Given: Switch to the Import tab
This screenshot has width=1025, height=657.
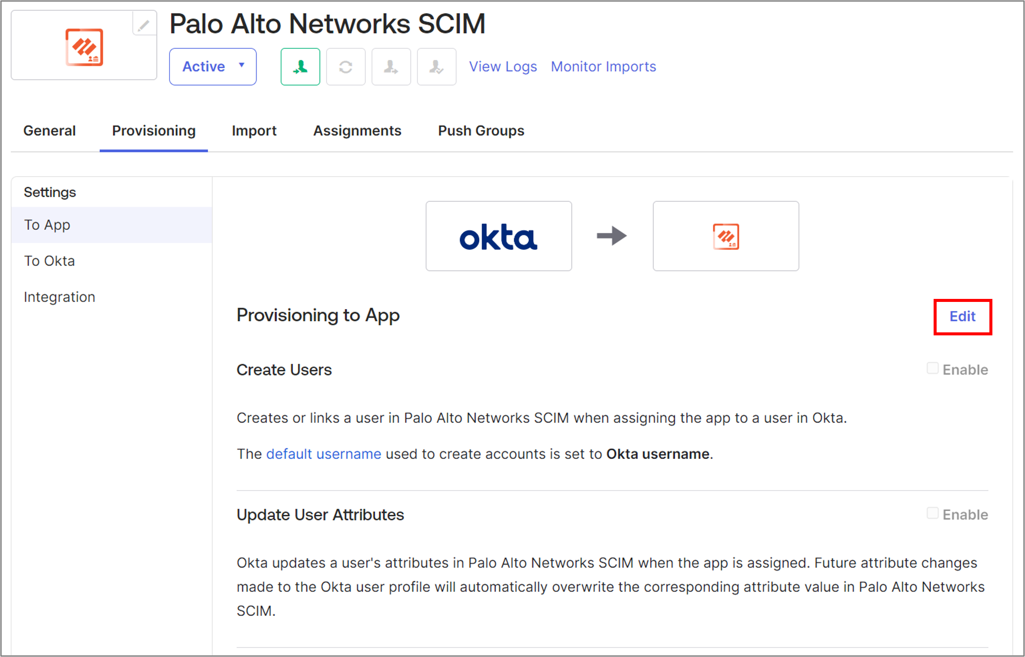Looking at the screenshot, I should tap(254, 131).
